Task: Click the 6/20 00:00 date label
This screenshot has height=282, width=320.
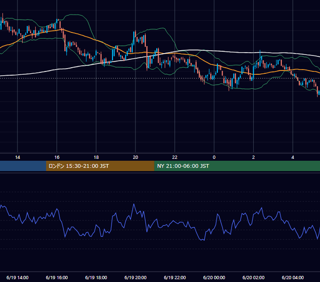Action: (214, 277)
